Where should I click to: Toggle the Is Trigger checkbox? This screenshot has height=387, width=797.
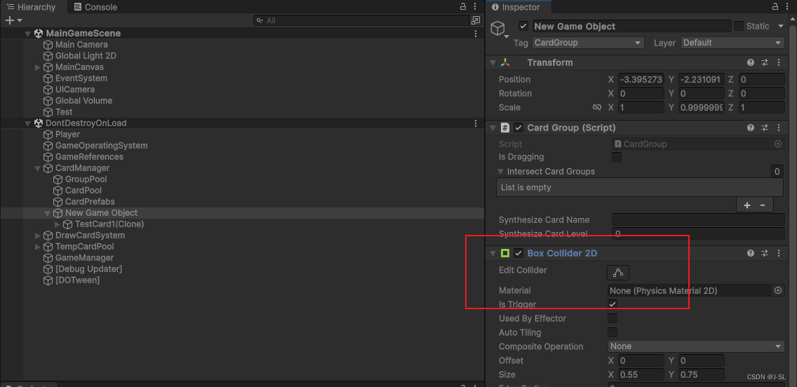[612, 304]
